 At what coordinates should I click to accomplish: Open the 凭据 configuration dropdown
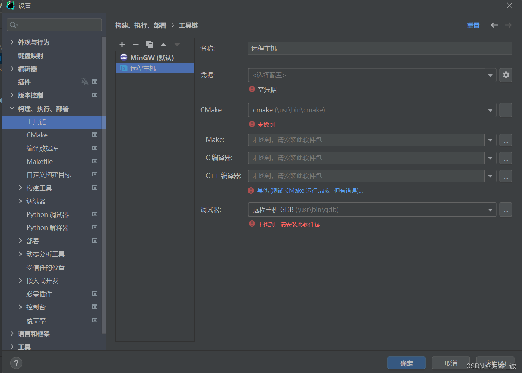pos(372,75)
